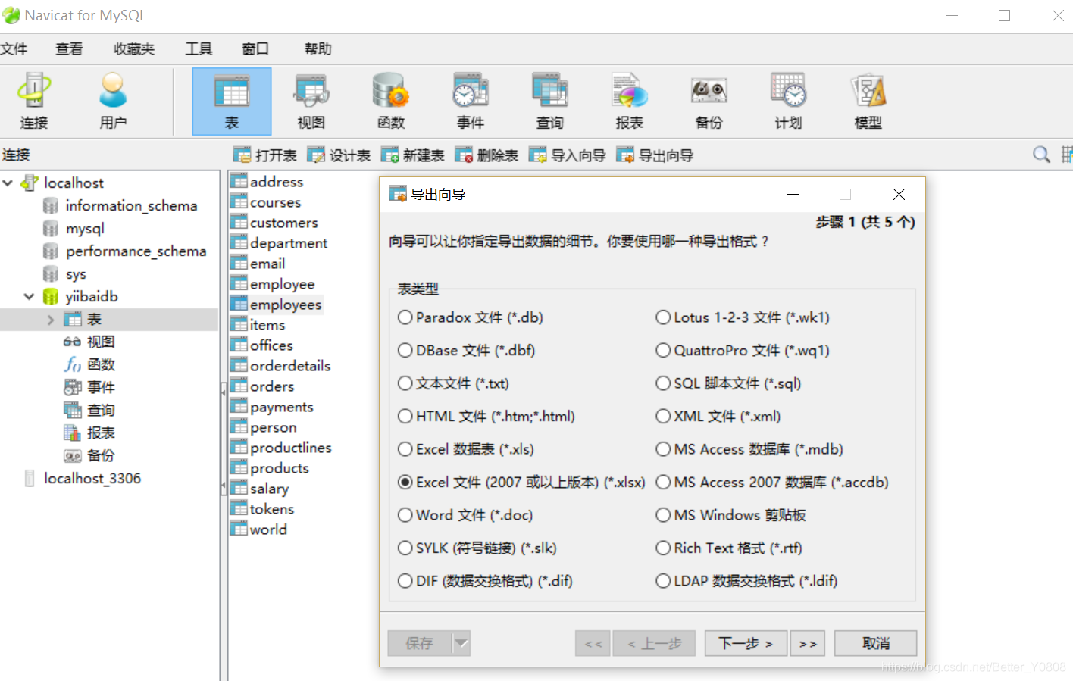Viewport: 1073px width, 681px height.
Task: Select the employees table
Action: click(x=277, y=305)
